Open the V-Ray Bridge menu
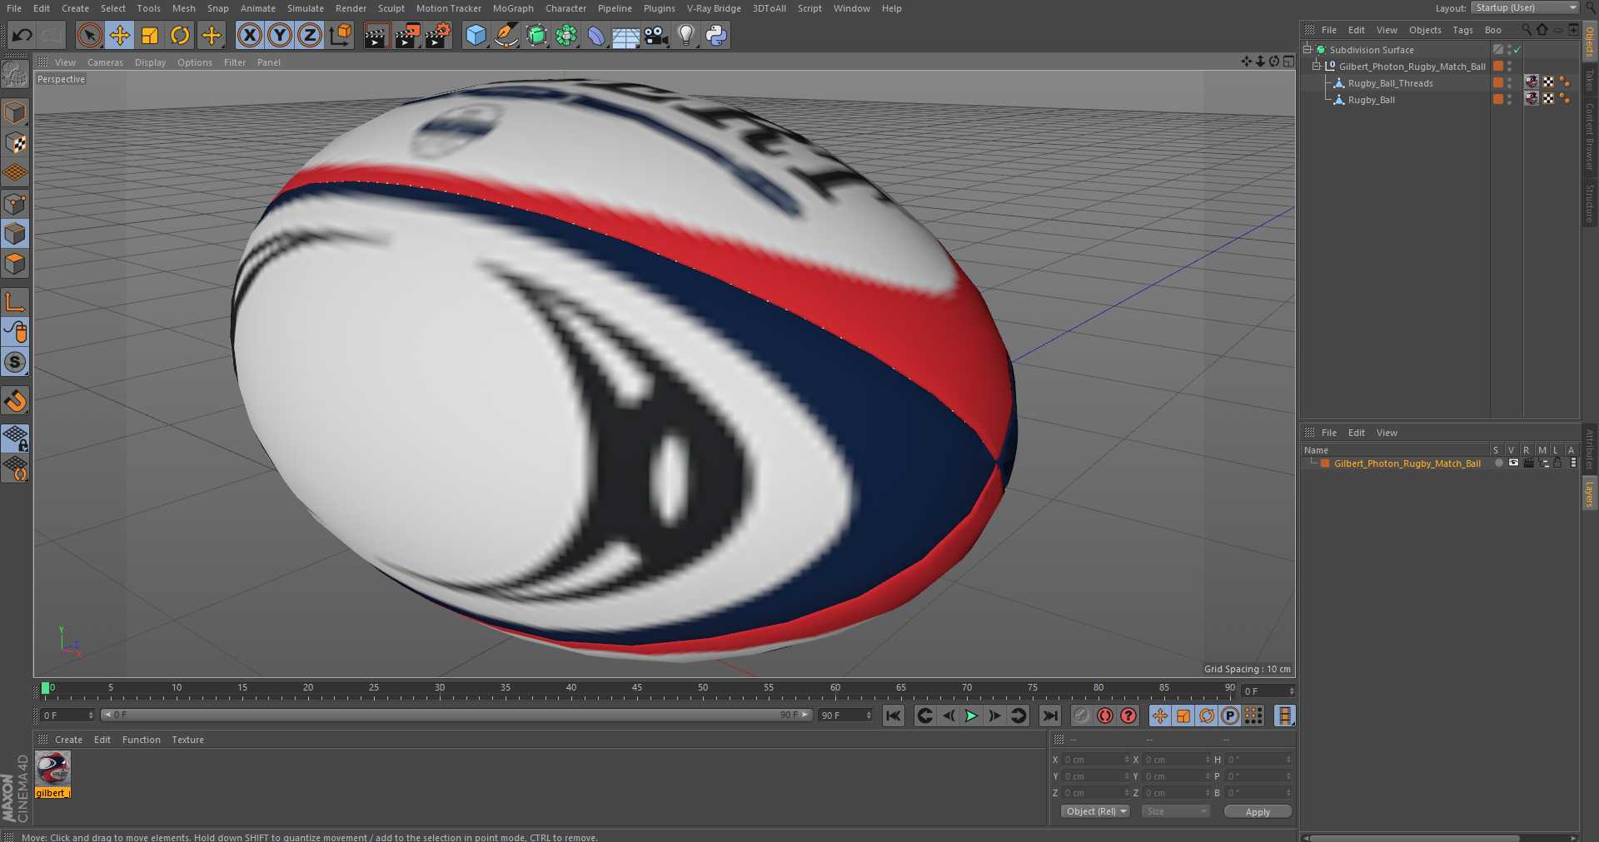The width and height of the screenshot is (1599, 842). 714,8
